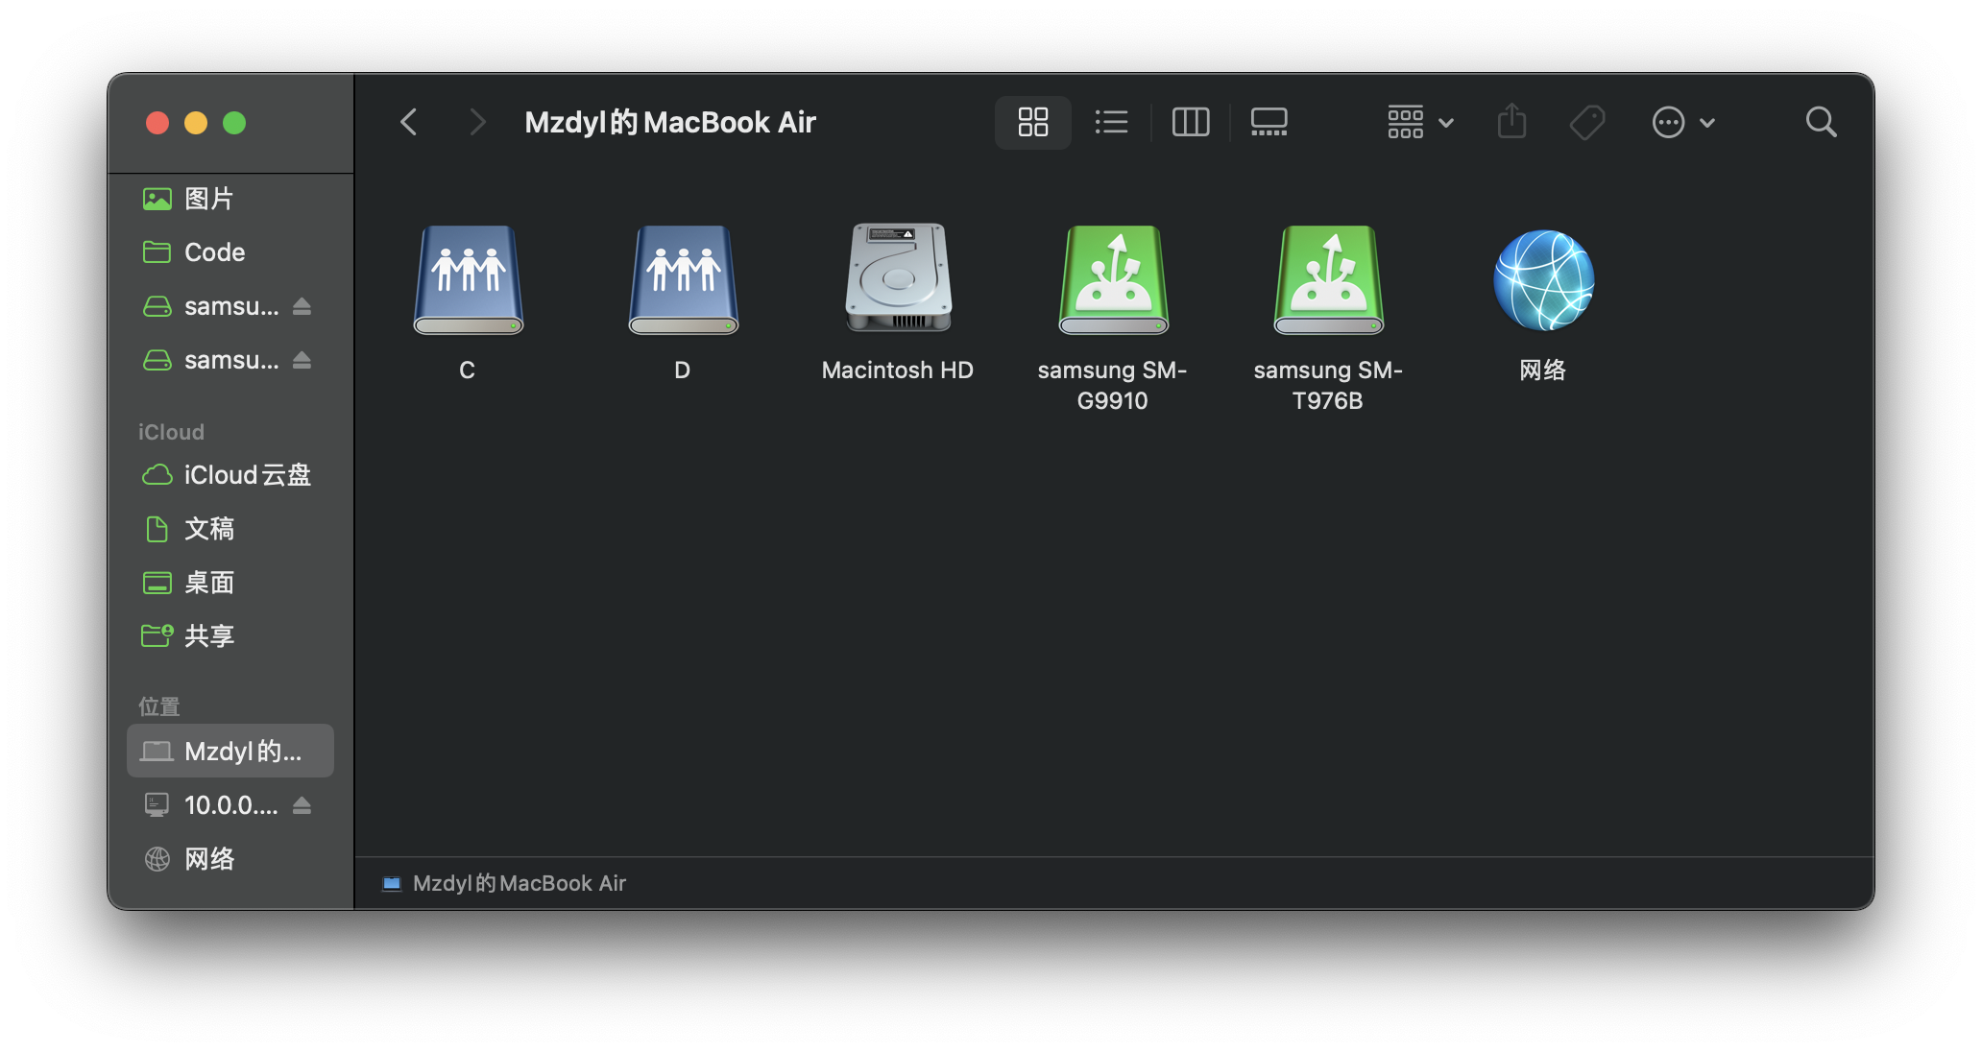Switch to gallery view mode

(1269, 122)
